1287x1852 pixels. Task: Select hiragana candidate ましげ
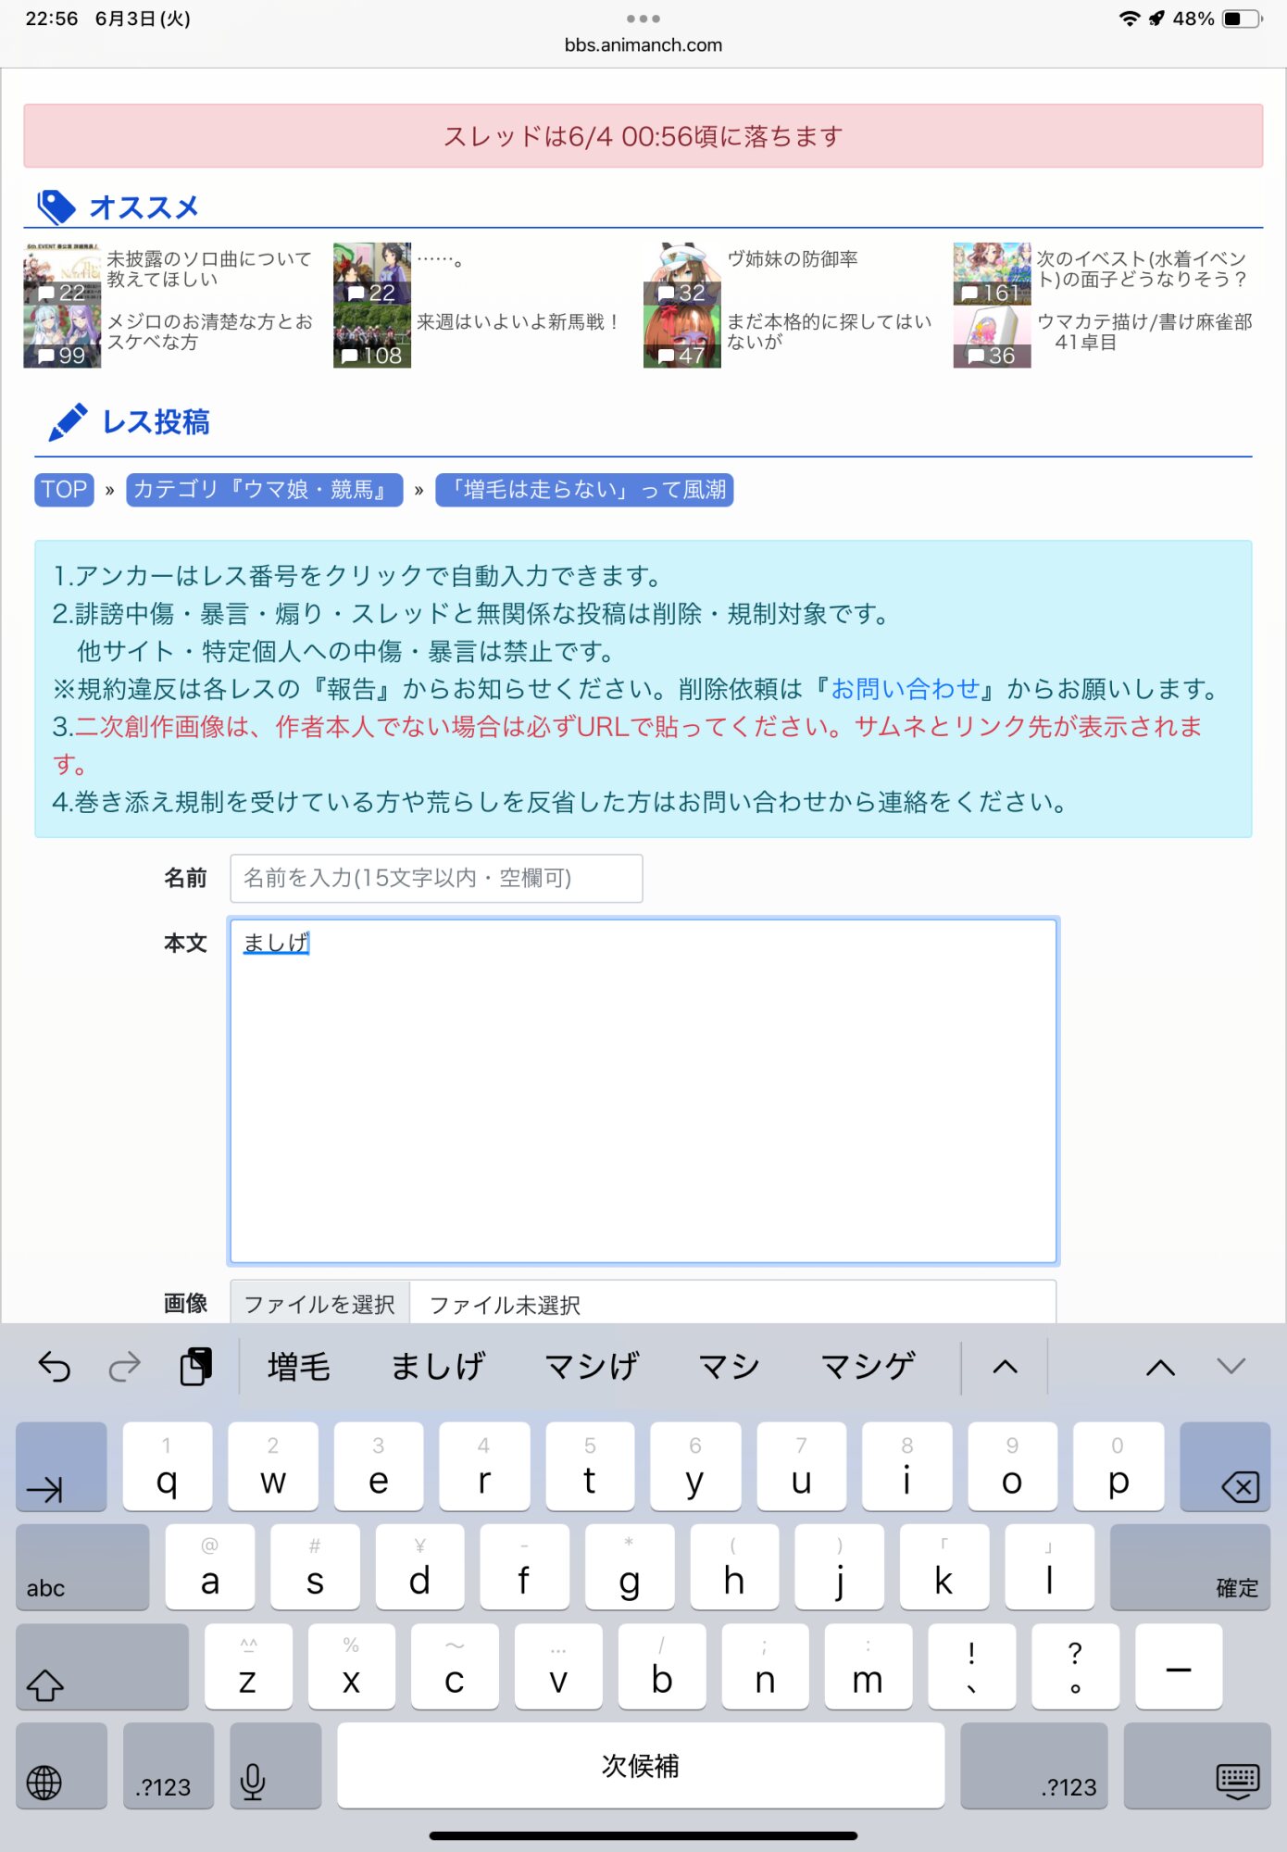coord(438,1367)
